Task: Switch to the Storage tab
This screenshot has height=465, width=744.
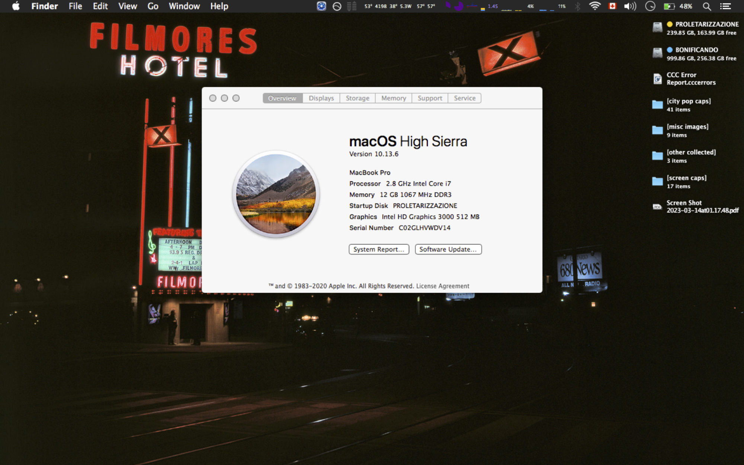Action: tap(357, 98)
